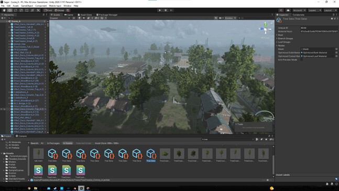The image size is (339, 191).
Task: Open the Layers dropdown
Action: pos(314,10)
